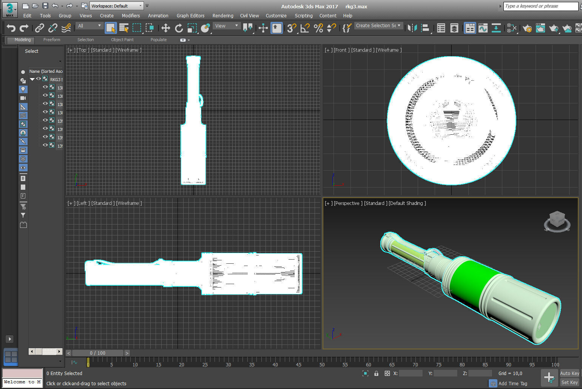The width and height of the screenshot is (582, 389).
Task: Open the Rendering menu
Action: pyautogui.click(x=223, y=16)
